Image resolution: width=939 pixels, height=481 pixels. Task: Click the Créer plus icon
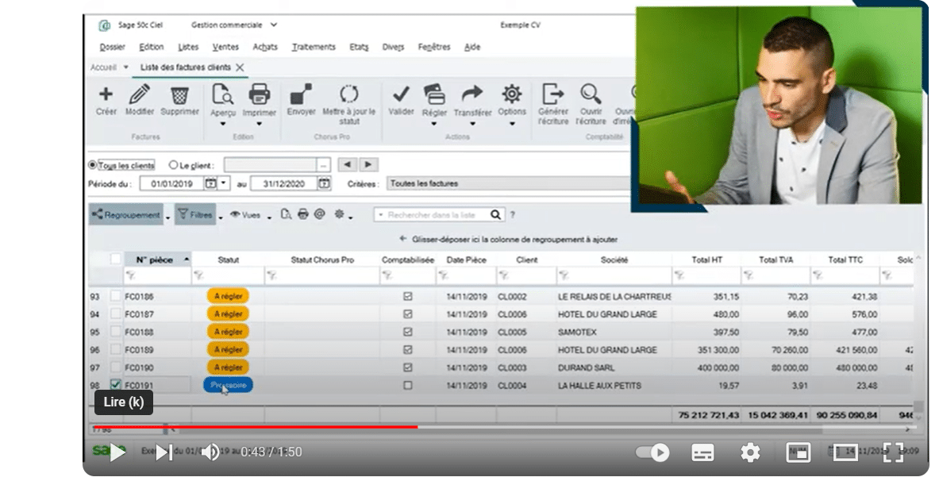(x=106, y=94)
